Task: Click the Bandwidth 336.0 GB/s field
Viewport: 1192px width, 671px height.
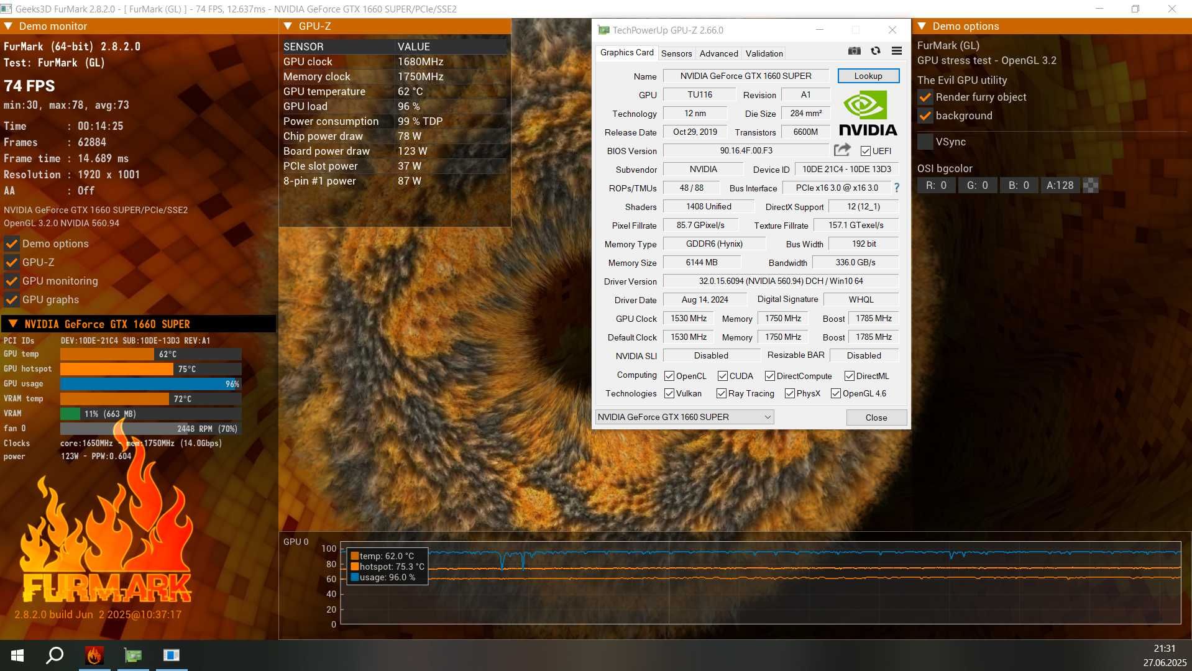Action: point(855,263)
